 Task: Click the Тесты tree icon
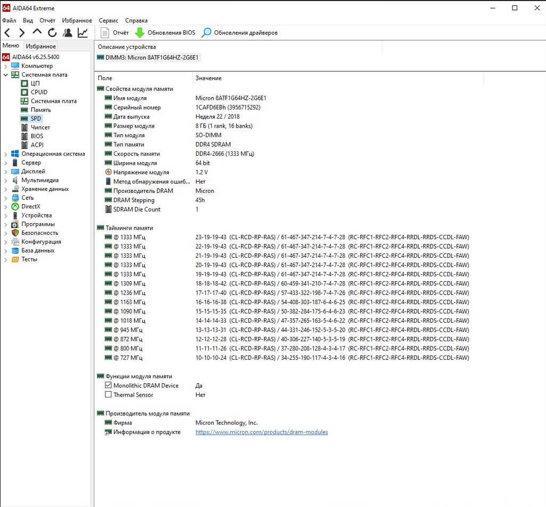[15, 259]
